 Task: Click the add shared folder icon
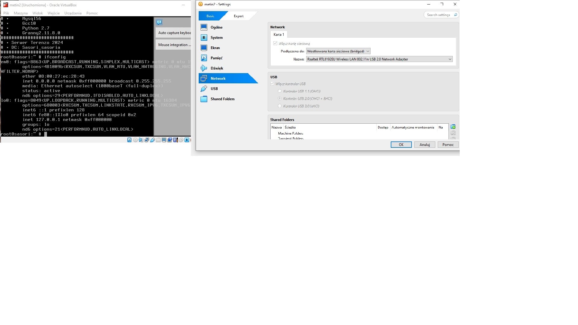[x=453, y=127]
